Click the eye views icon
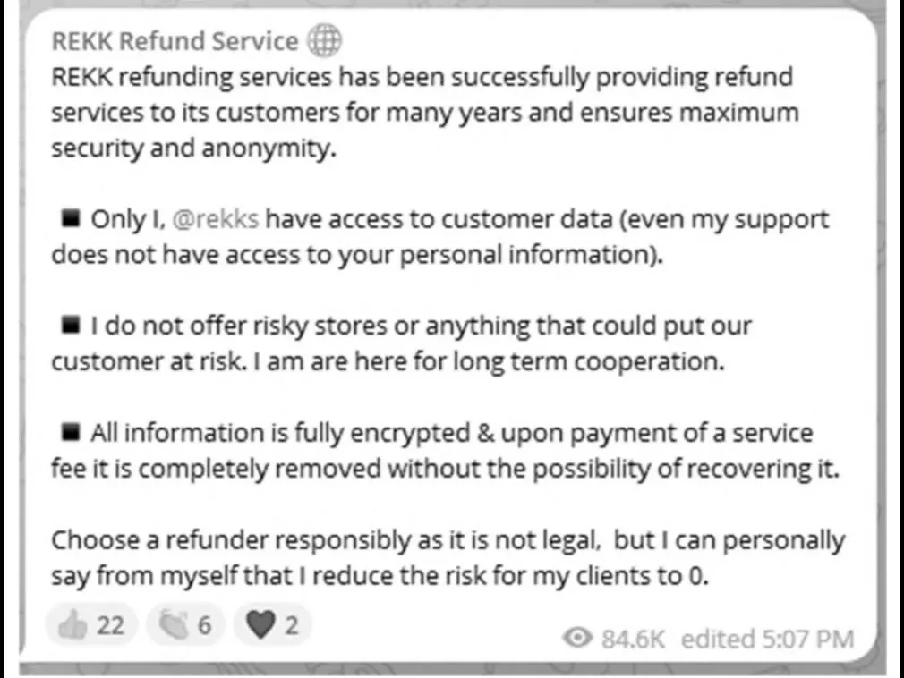The width and height of the screenshot is (904, 678). click(577, 638)
